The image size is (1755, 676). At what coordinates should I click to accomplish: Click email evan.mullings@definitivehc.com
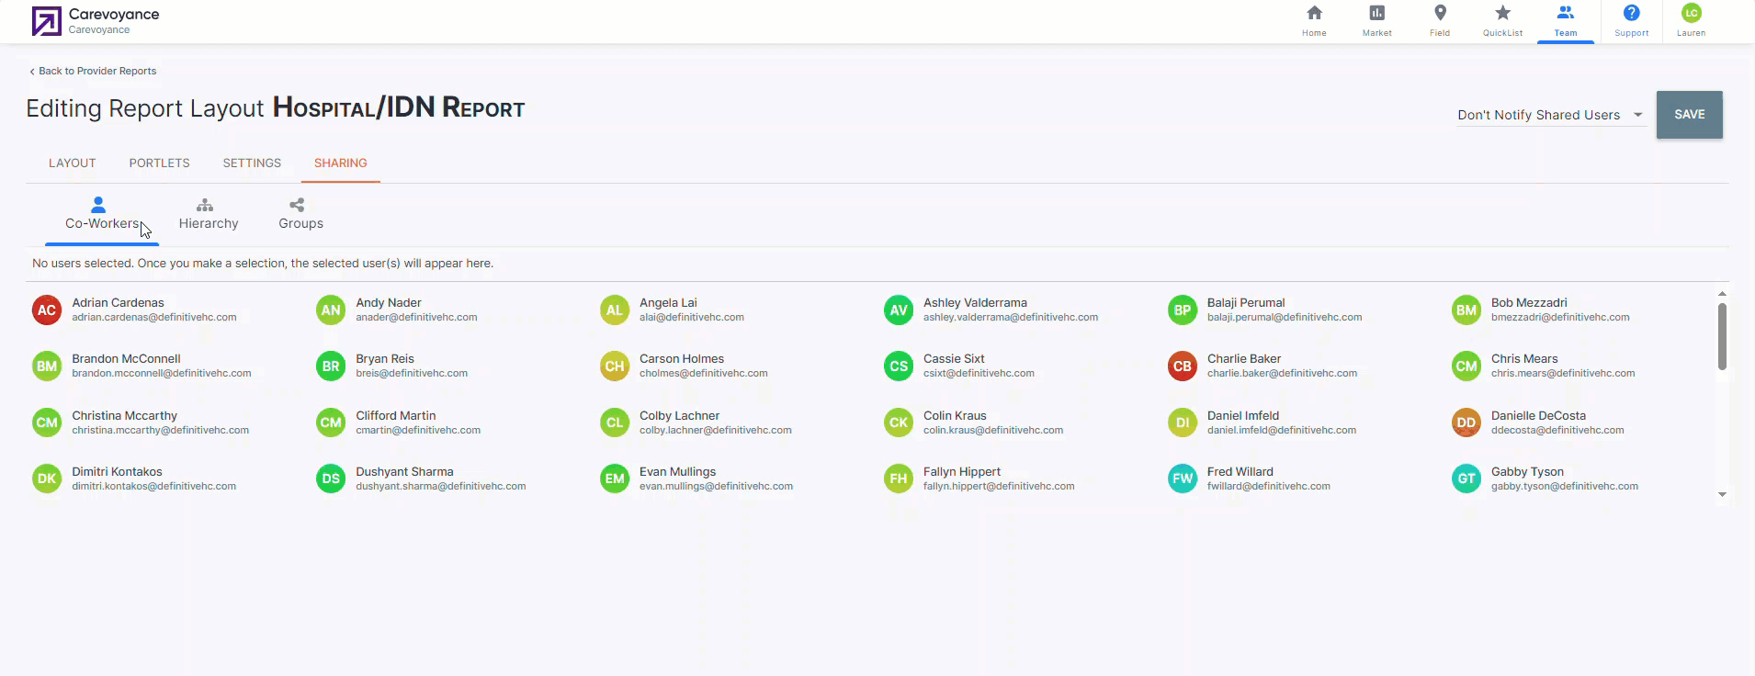717,487
